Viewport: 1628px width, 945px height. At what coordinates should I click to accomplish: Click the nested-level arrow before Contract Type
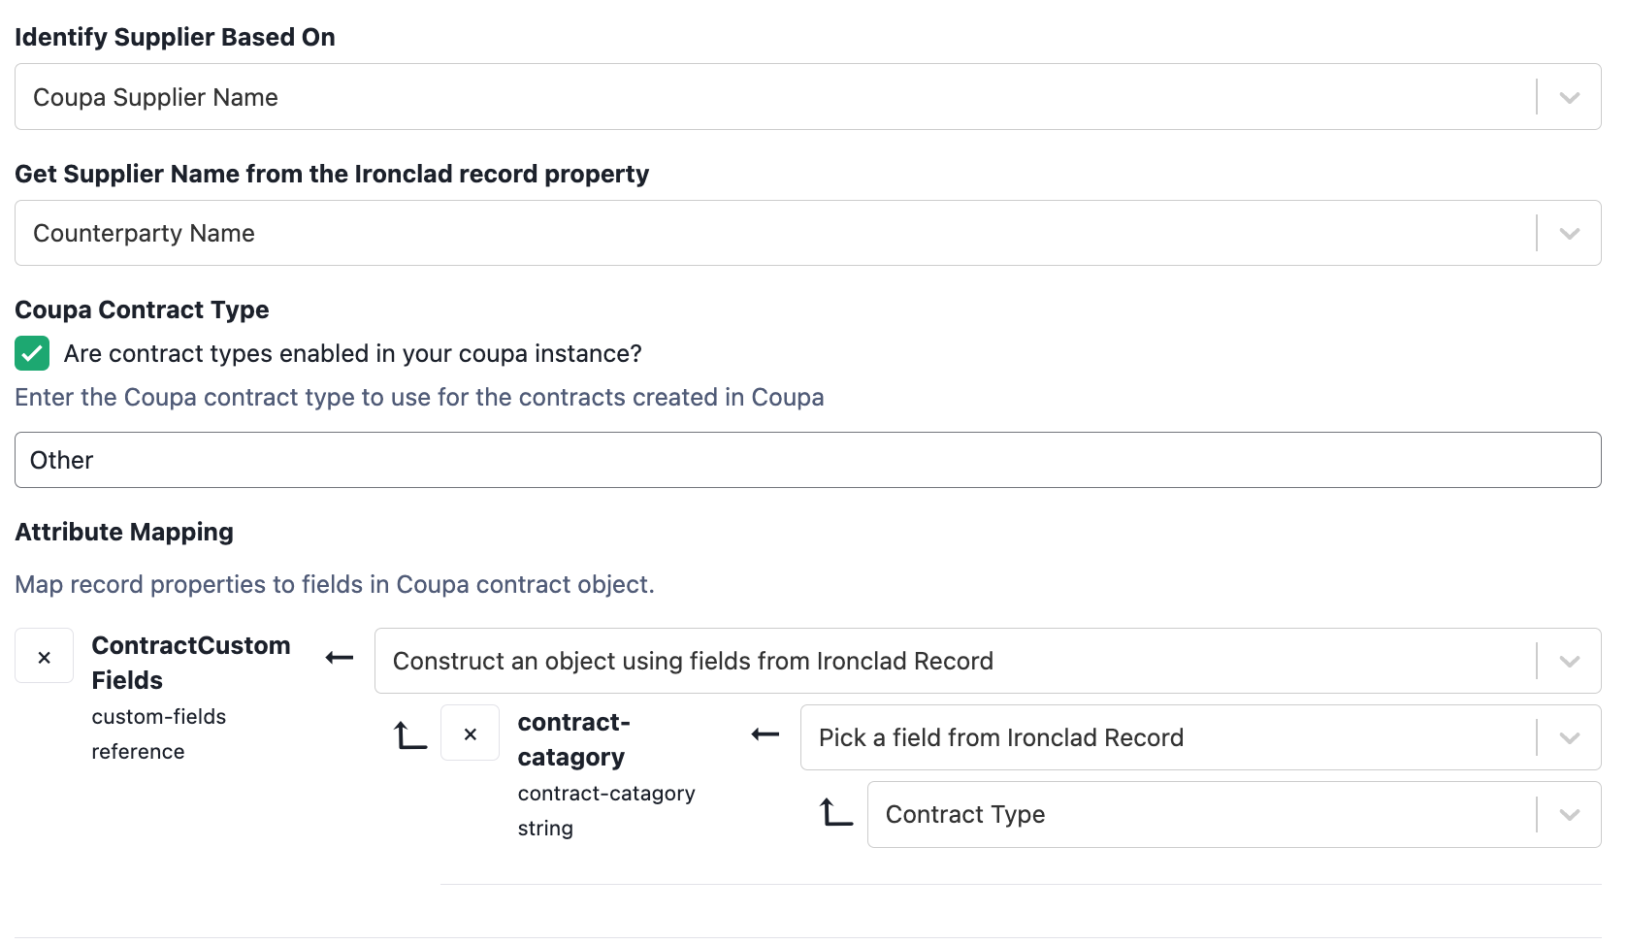(x=835, y=812)
